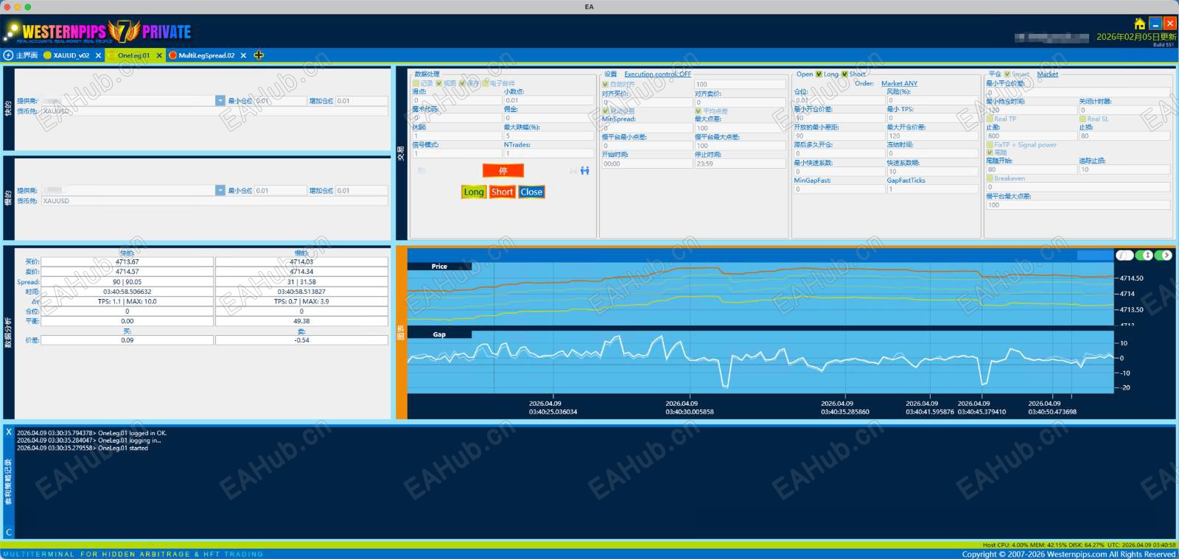Click the X icon atop the log panel
The image size is (1179, 559).
coord(9,432)
